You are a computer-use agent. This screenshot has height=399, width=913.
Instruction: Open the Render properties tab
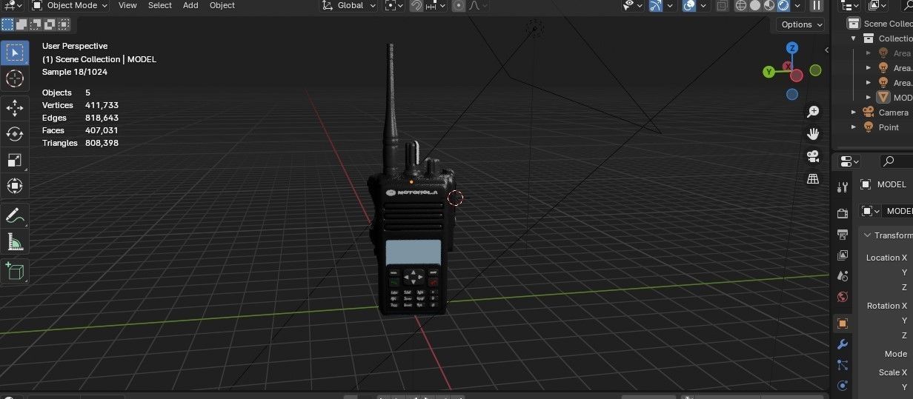coord(842,213)
